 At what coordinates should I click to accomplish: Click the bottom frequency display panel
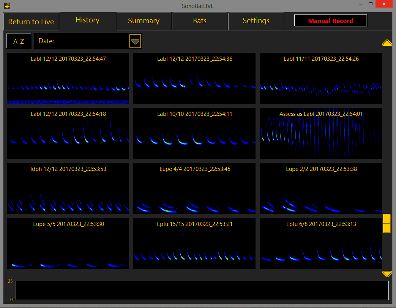(202, 291)
